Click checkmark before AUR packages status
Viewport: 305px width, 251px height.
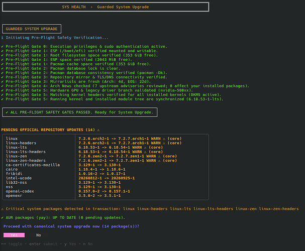(x=3, y=217)
